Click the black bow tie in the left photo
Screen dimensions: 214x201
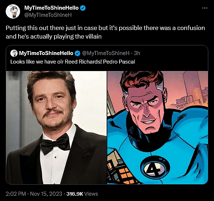[x=55, y=144]
